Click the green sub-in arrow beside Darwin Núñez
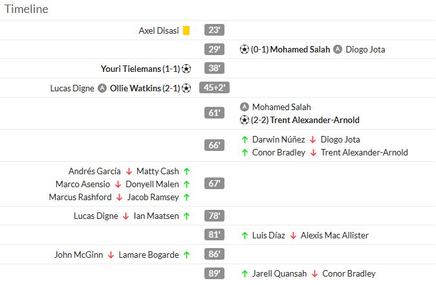The height and width of the screenshot is (285, 436). tap(245, 139)
